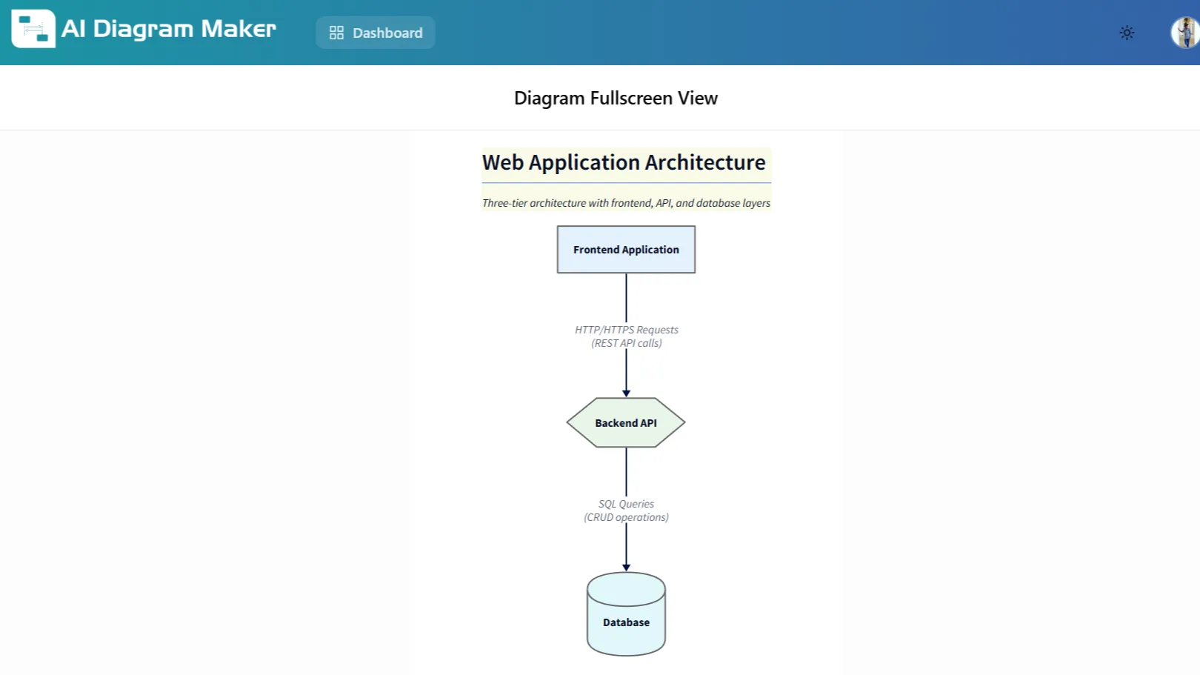This screenshot has width=1200, height=675.
Task: Click the Dashboard menu item in the navbar
Action: (x=386, y=33)
